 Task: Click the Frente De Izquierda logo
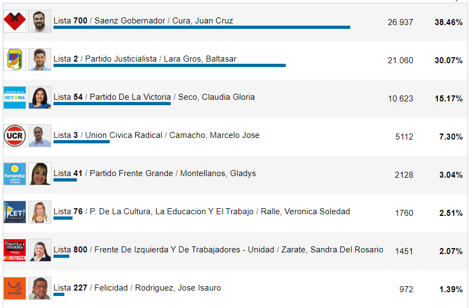[15, 250]
